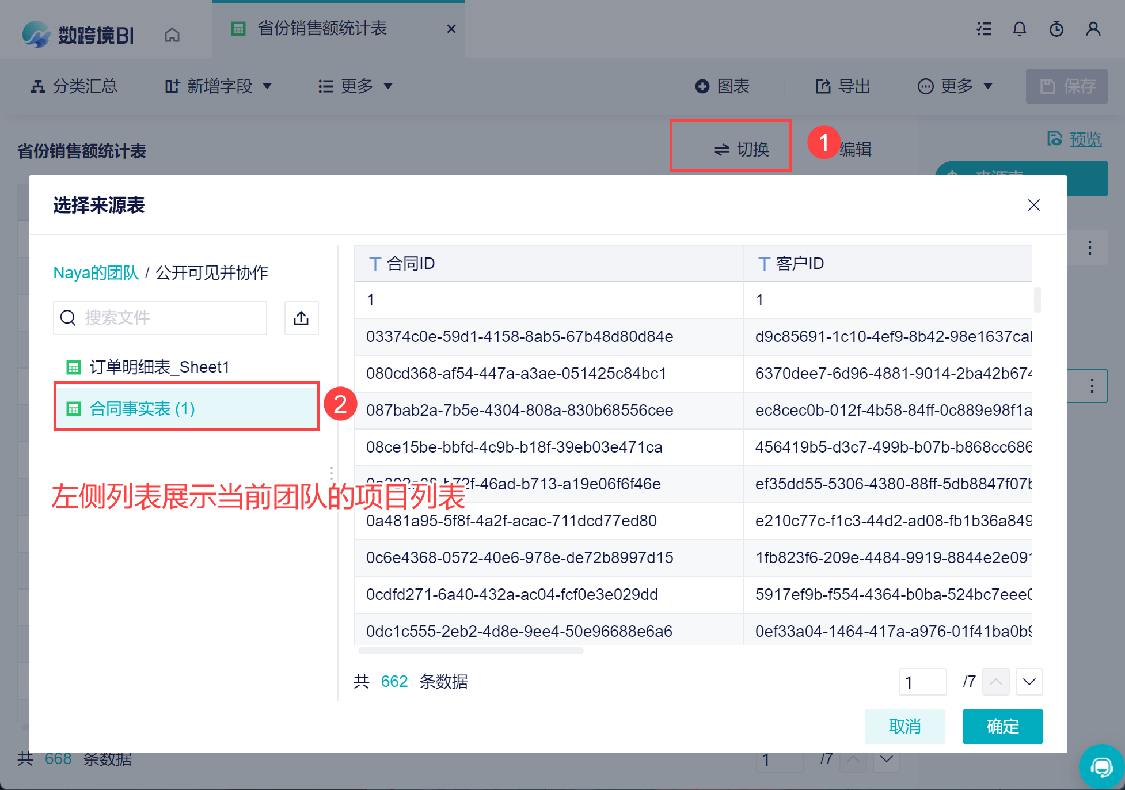Open the task list icon
The image size is (1125, 790).
[x=984, y=29]
